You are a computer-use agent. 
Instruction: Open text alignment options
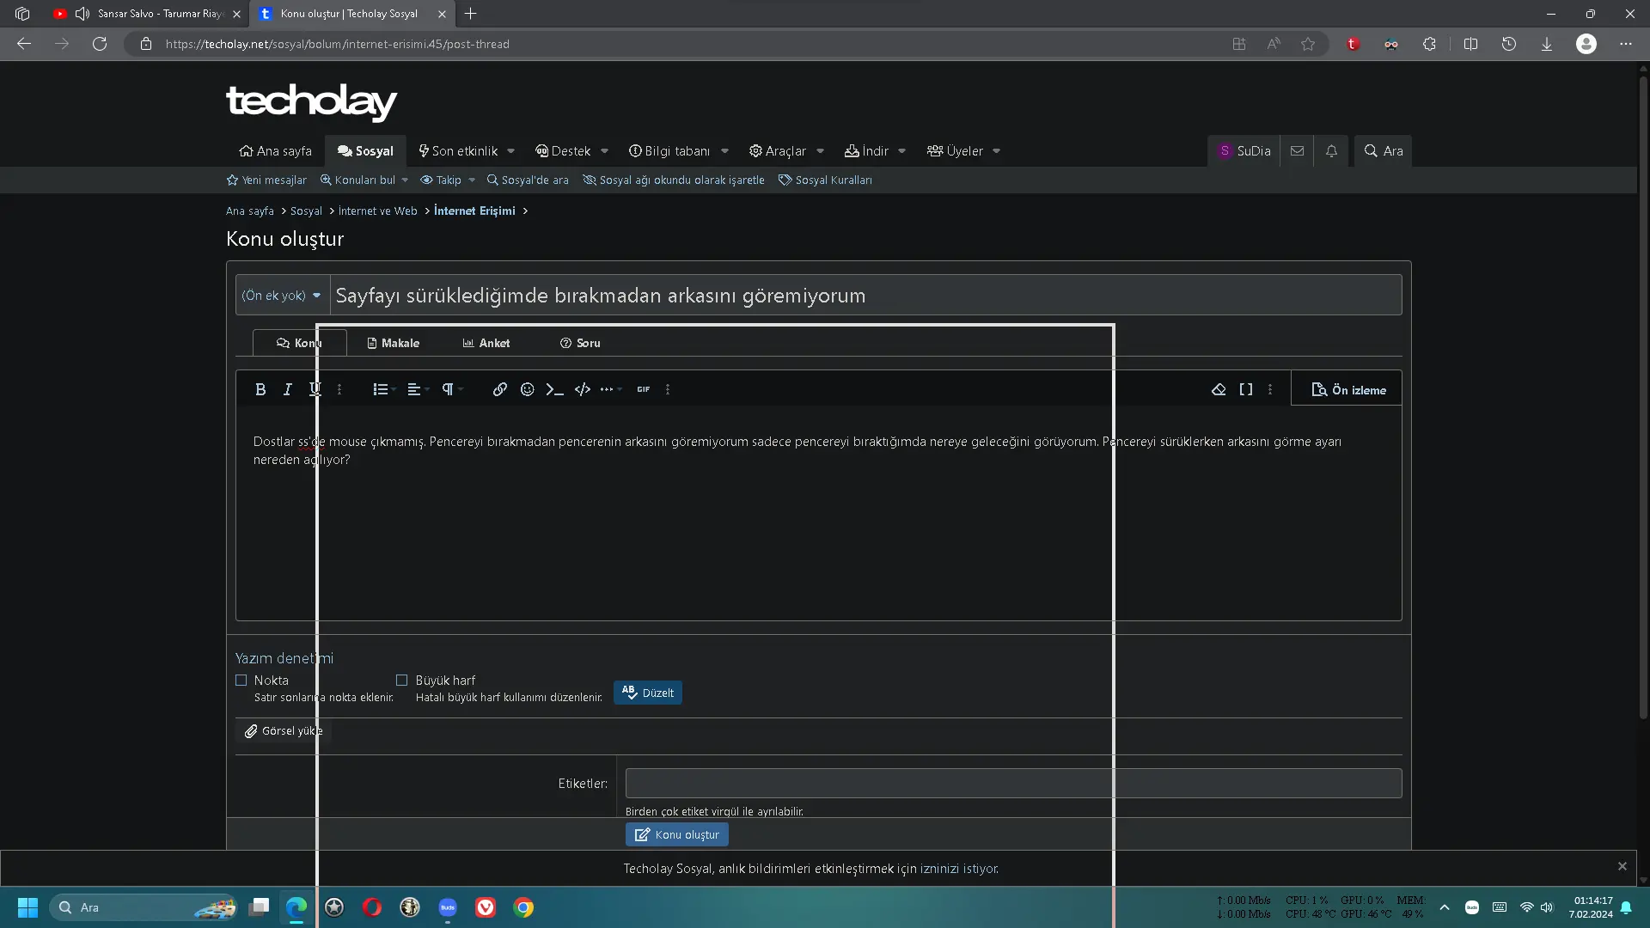coord(418,389)
